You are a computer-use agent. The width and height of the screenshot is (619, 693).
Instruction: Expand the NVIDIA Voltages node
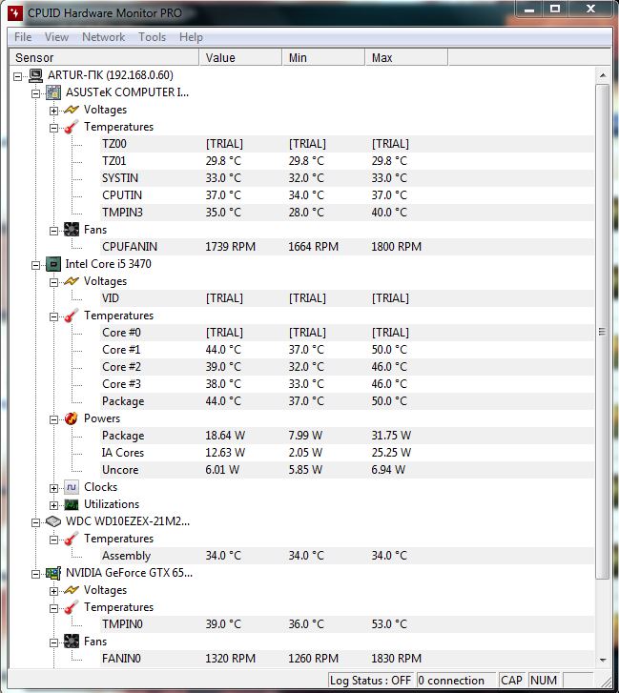click(x=54, y=591)
